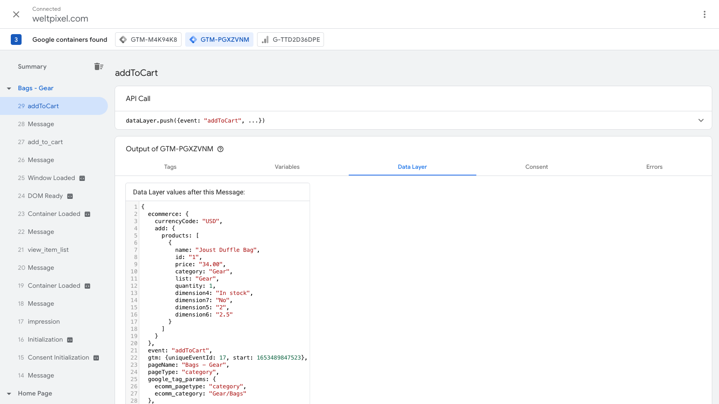Select the 19 Container Loaded event
The height and width of the screenshot is (404, 719).
tap(54, 285)
